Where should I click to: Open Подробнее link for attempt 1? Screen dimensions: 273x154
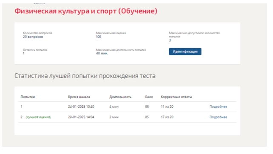point(218,107)
